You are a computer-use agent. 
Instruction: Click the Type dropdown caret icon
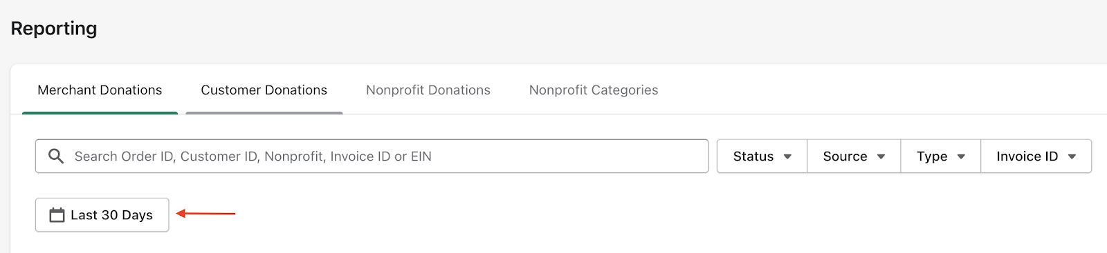click(961, 156)
